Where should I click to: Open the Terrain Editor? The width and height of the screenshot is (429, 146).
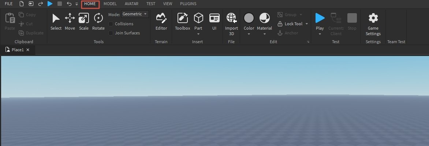[x=161, y=22]
